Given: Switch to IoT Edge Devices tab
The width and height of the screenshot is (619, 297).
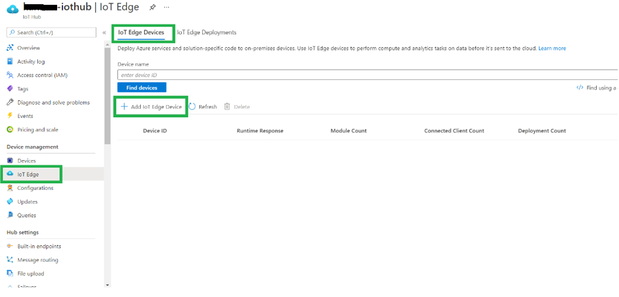Looking at the screenshot, I should tap(141, 32).
